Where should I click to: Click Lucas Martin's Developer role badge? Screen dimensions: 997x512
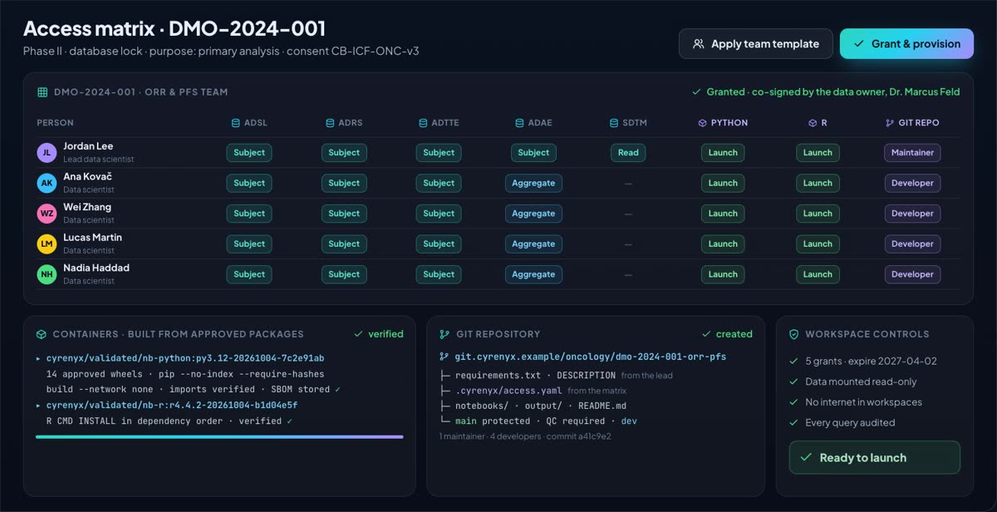coord(912,244)
